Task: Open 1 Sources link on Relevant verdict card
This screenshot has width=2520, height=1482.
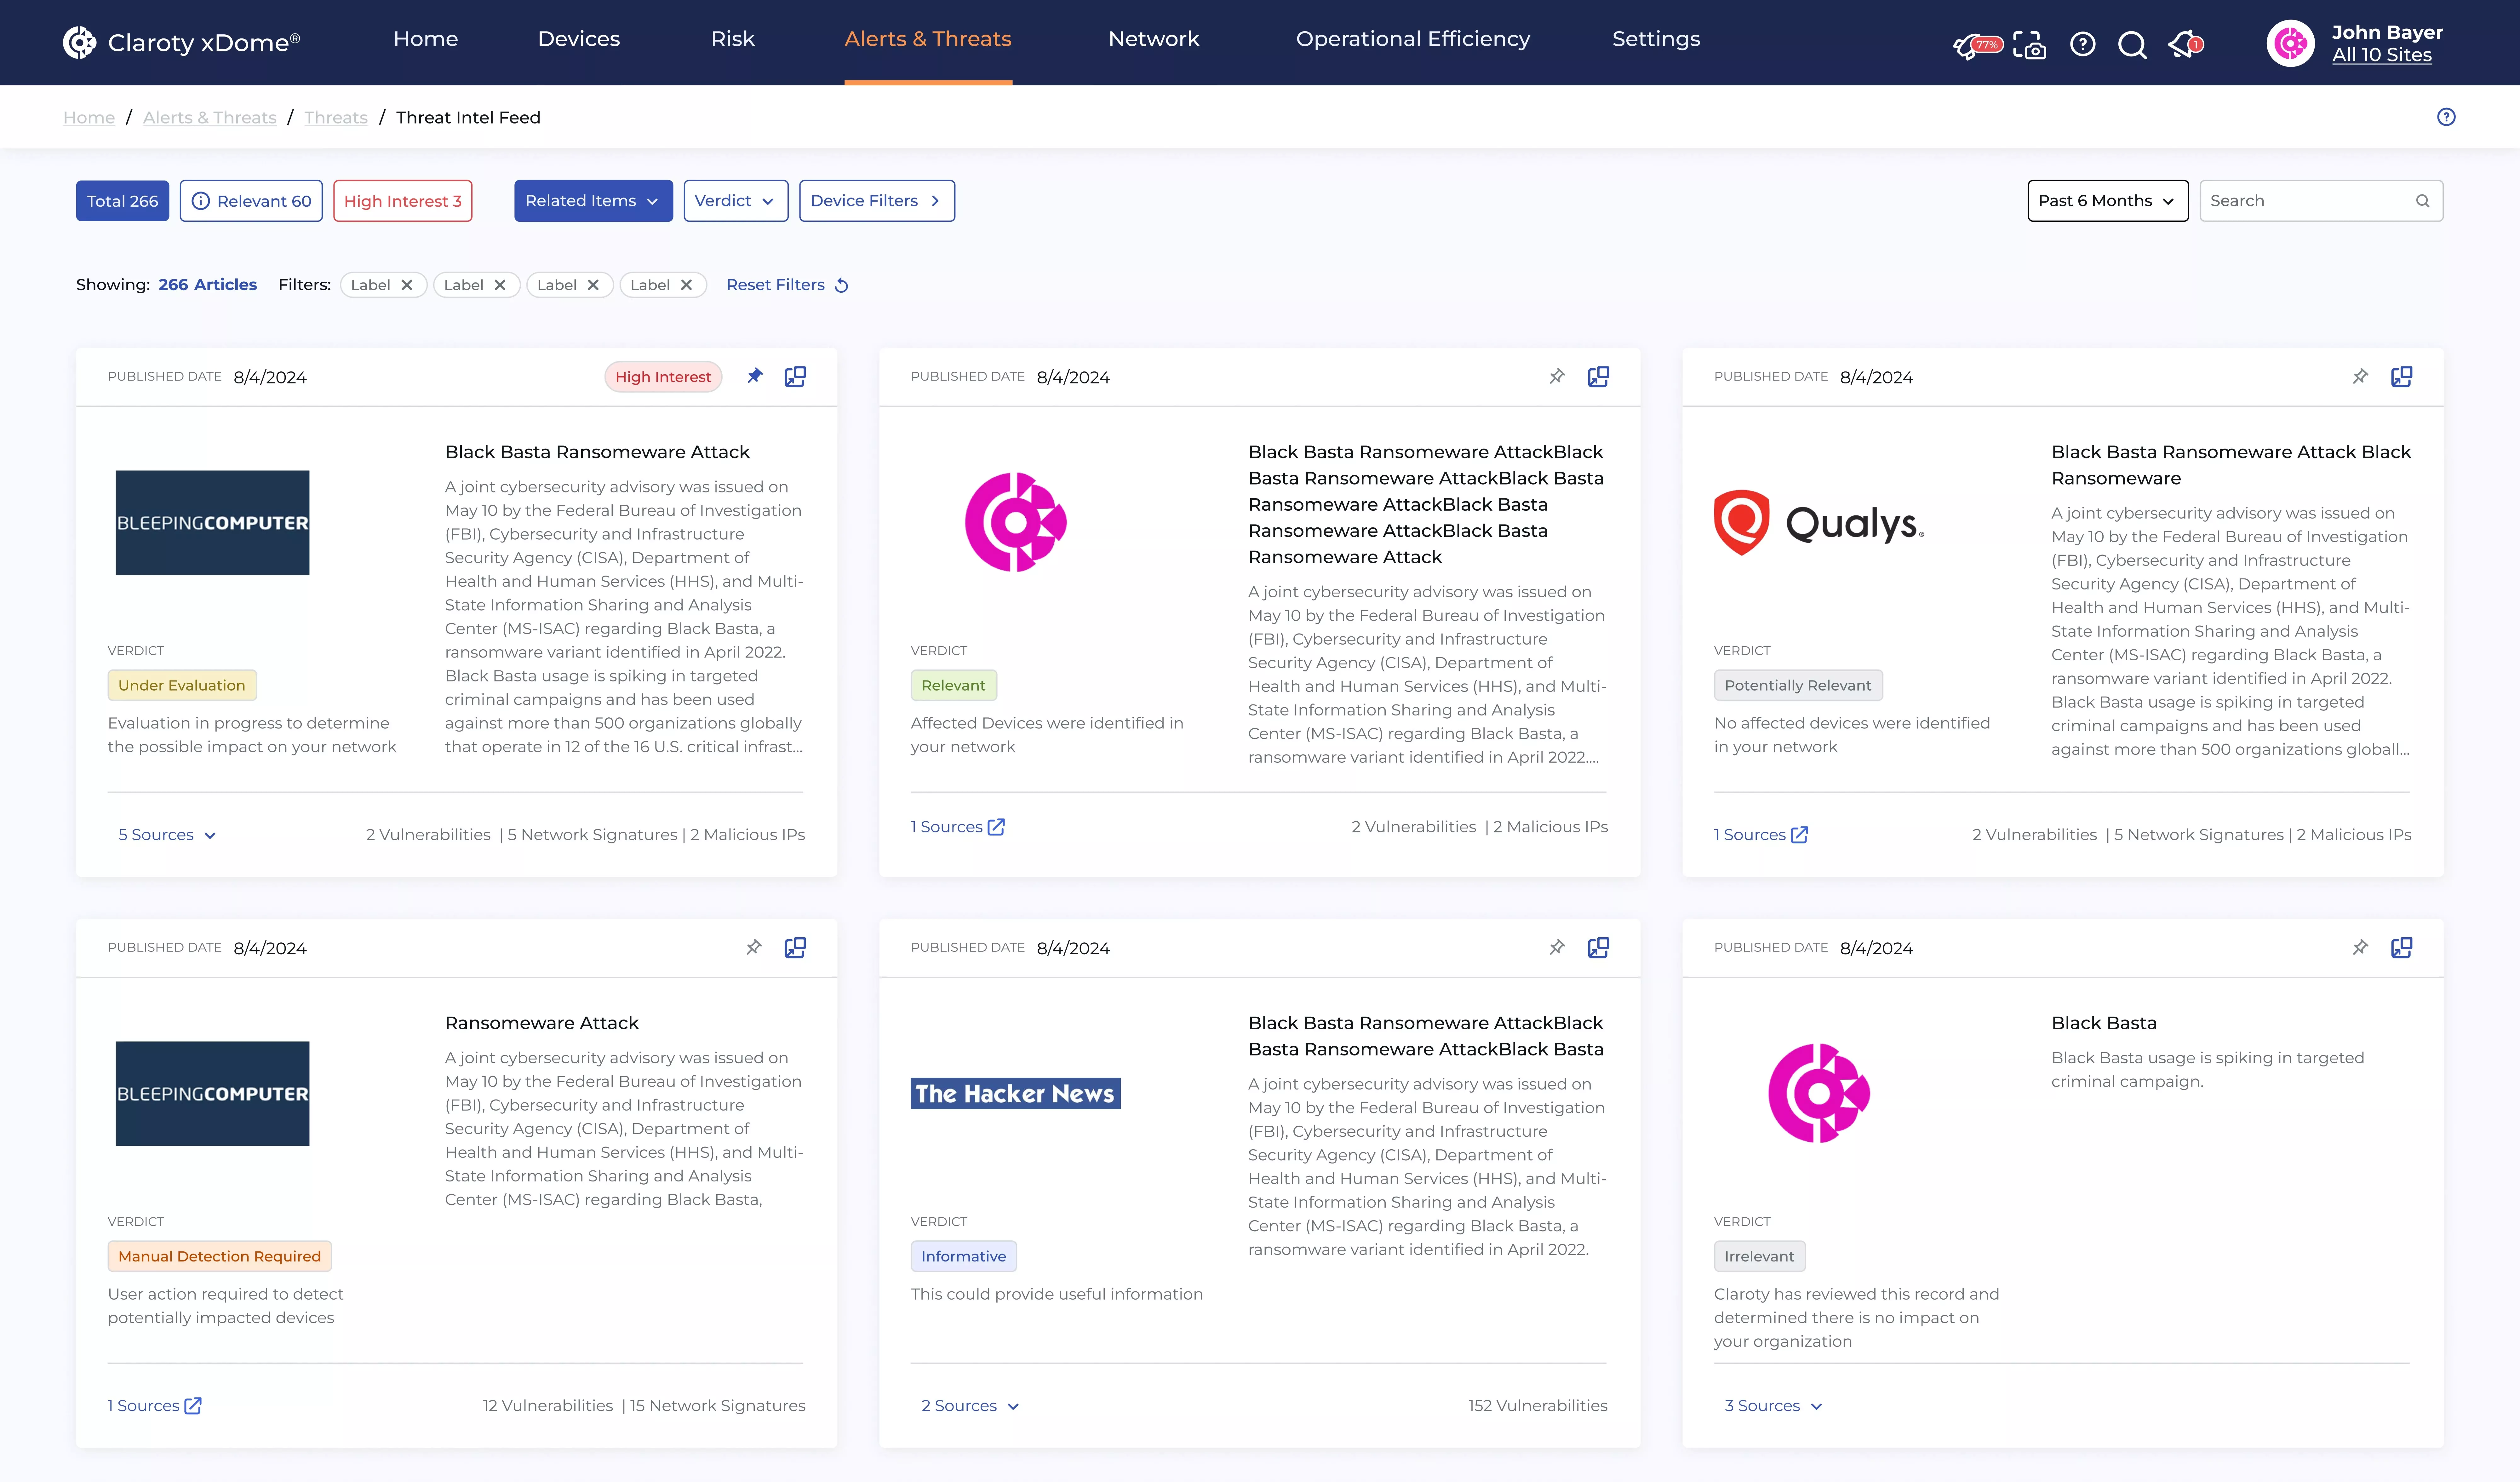Action: pyautogui.click(x=958, y=827)
